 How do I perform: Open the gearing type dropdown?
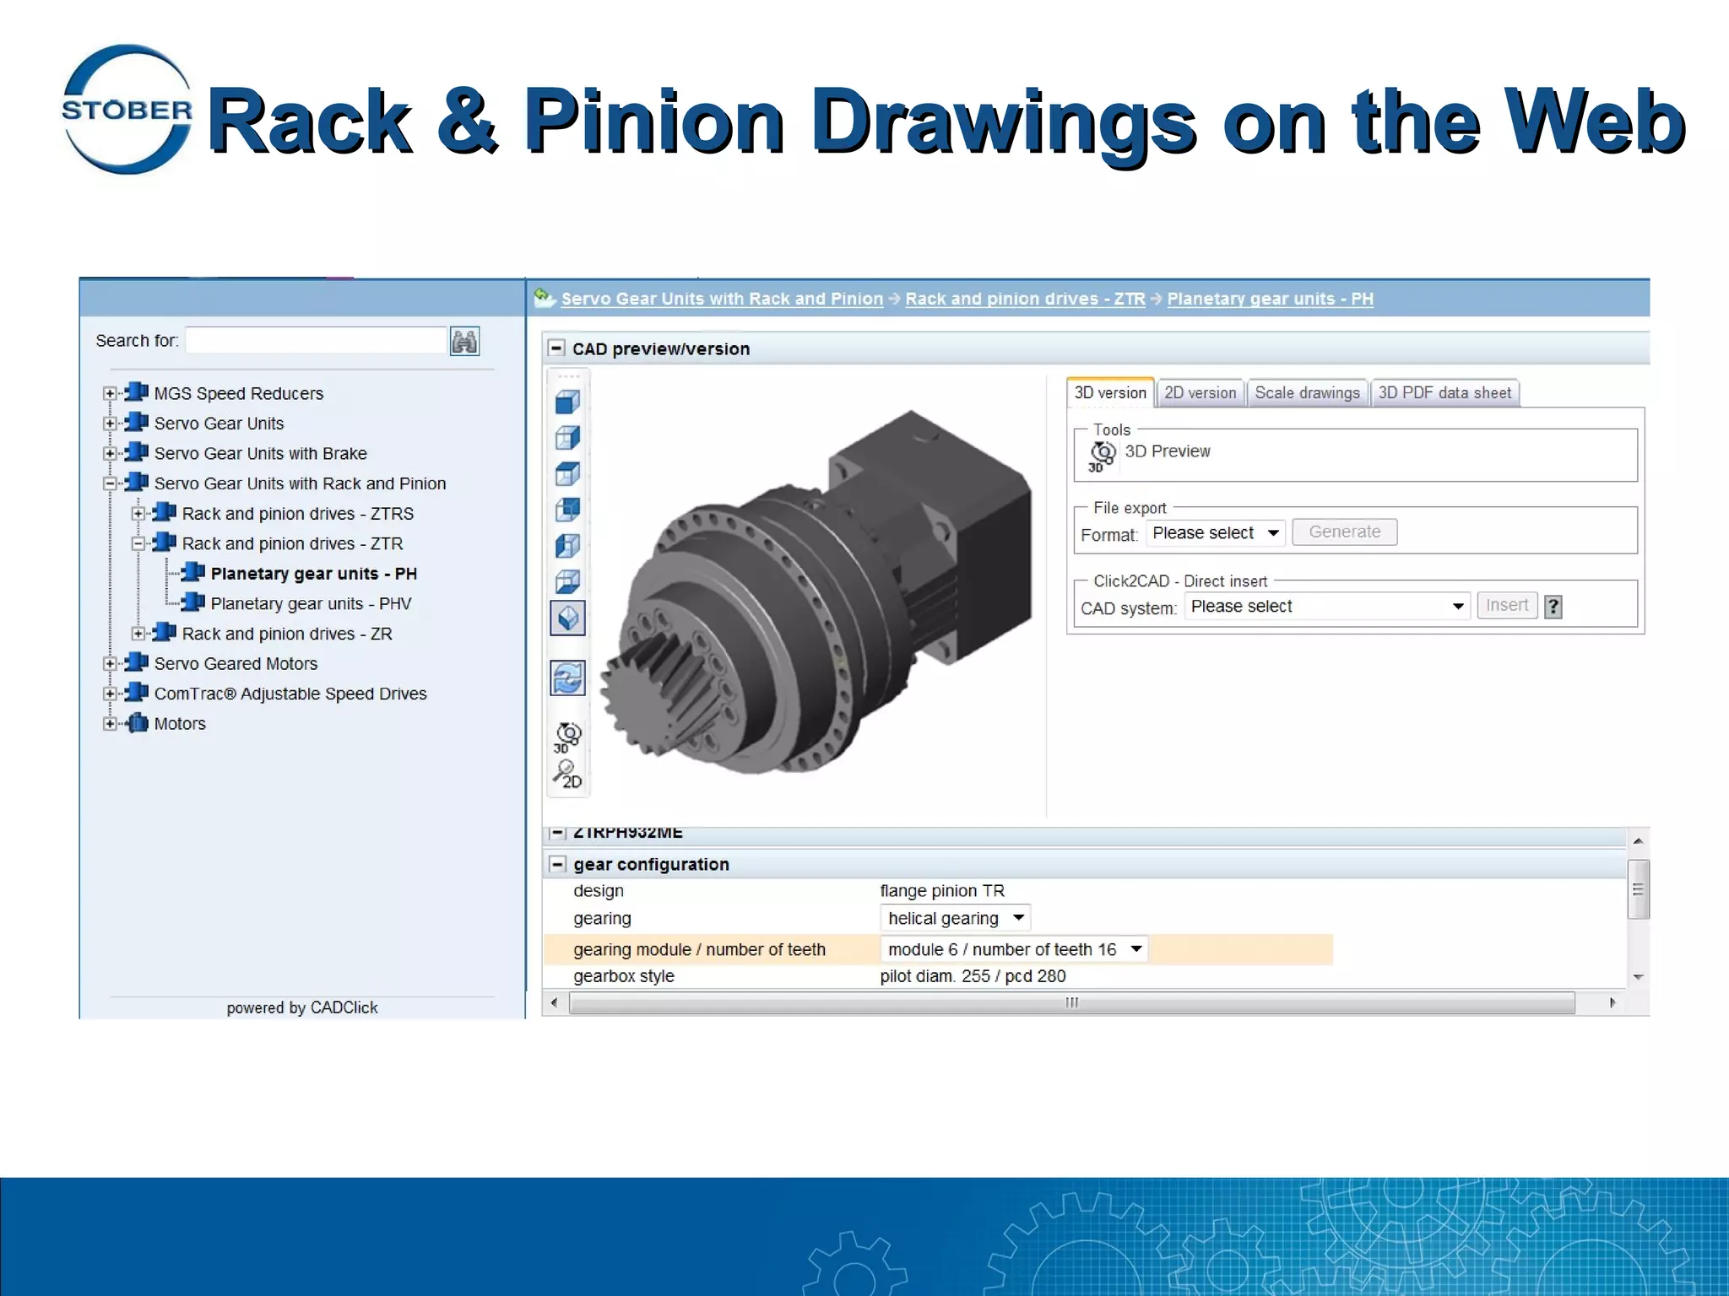(955, 918)
